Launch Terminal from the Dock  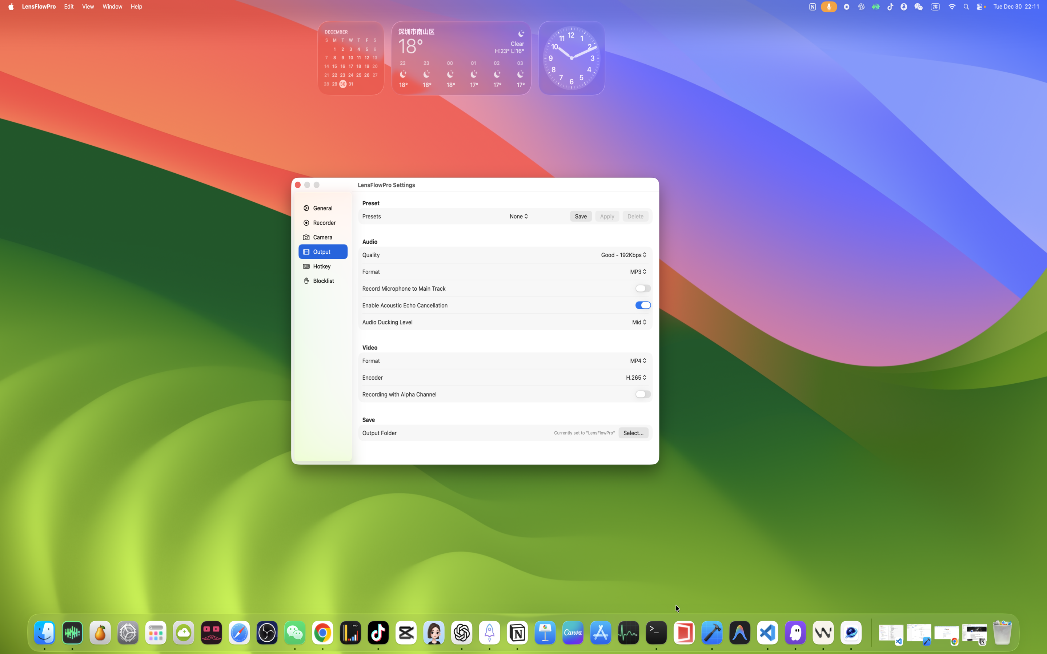coord(656,633)
